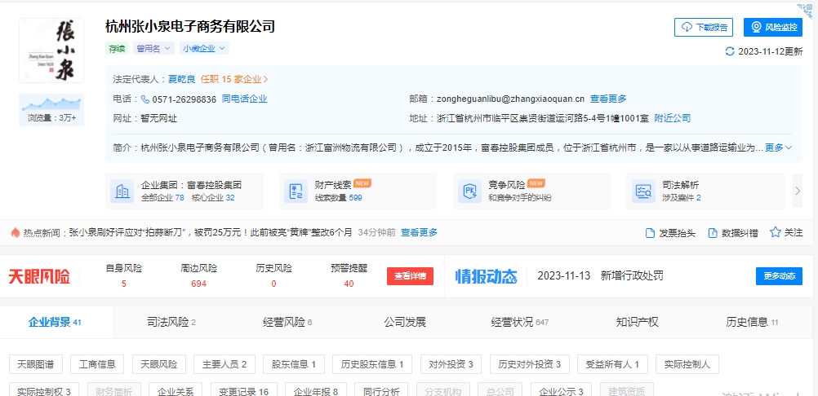This screenshot has width=818, height=396.
Task: Select the 变更记录 16 section button
Action: pos(243,389)
